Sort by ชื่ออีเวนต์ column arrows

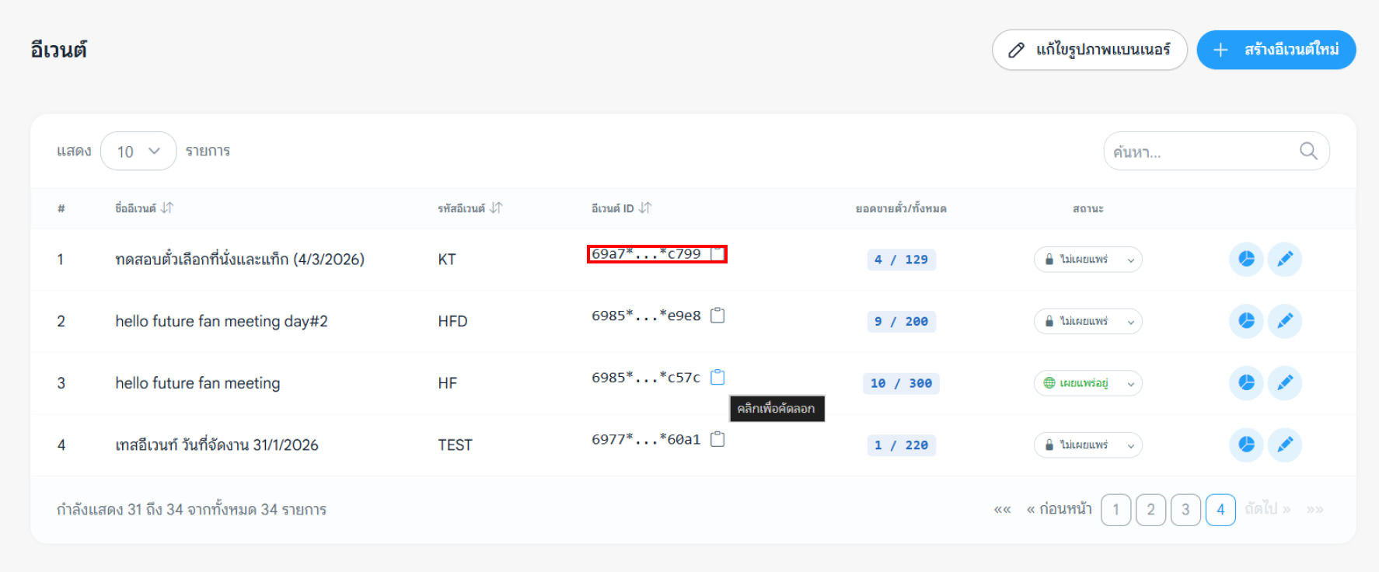[x=166, y=208]
